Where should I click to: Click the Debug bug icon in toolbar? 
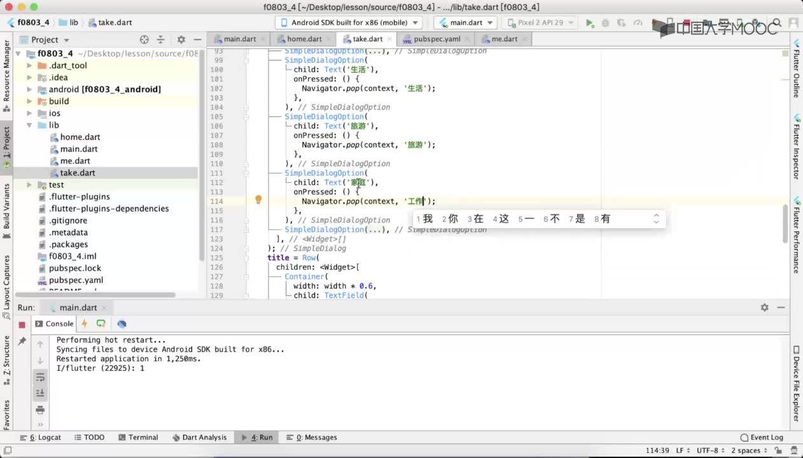pos(604,22)
